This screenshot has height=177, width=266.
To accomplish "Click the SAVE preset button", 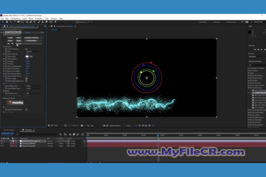I will [10, 41].
